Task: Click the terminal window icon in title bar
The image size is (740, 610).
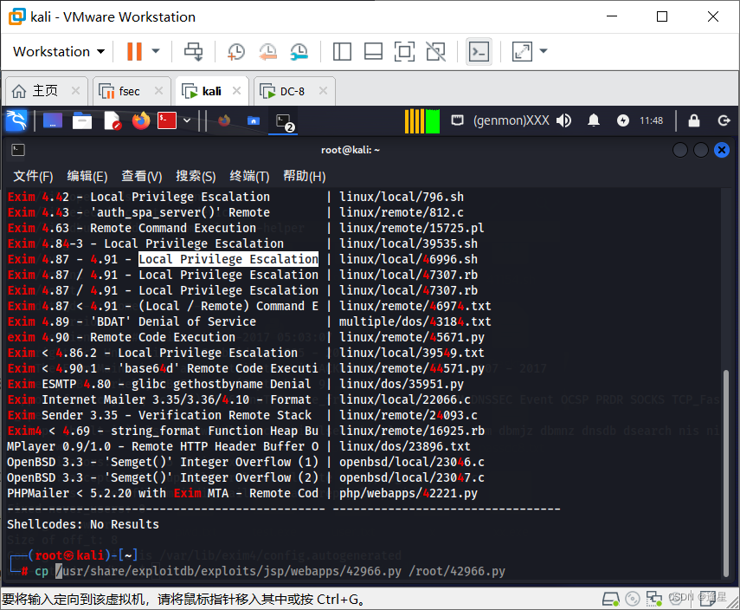Action: pos(18,150)
